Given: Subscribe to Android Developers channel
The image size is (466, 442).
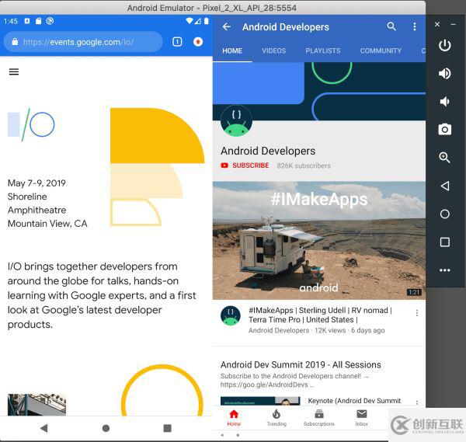Looking at the screenshot, I should (245, 165).
